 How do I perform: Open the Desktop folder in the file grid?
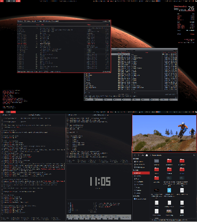[x=156, y=161]
